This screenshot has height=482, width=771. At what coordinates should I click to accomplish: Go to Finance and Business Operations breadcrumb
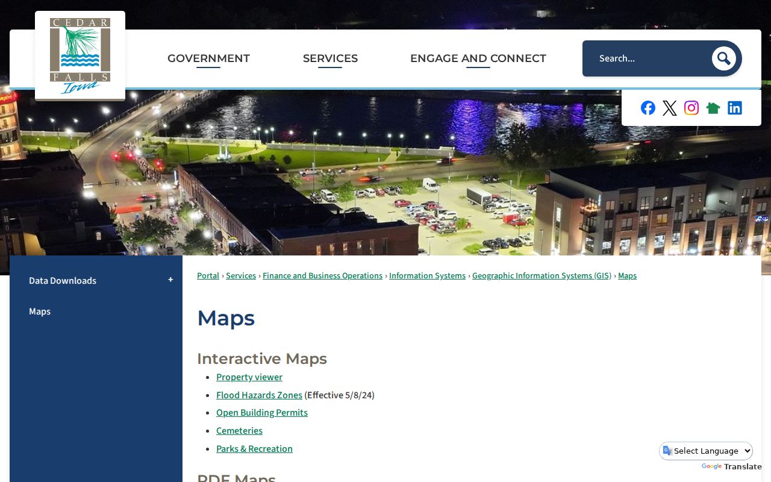[322, 276]
